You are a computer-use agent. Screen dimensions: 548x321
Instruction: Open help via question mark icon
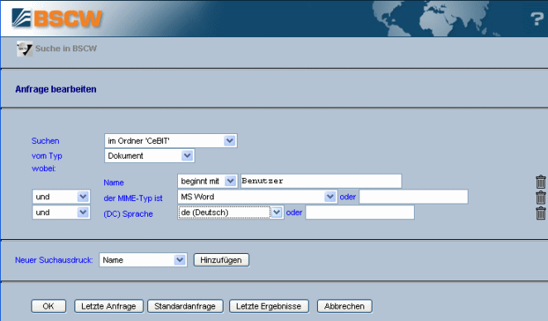point(536,18)
